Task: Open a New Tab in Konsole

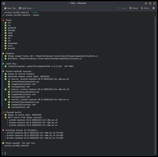Action: pos(10,8)
